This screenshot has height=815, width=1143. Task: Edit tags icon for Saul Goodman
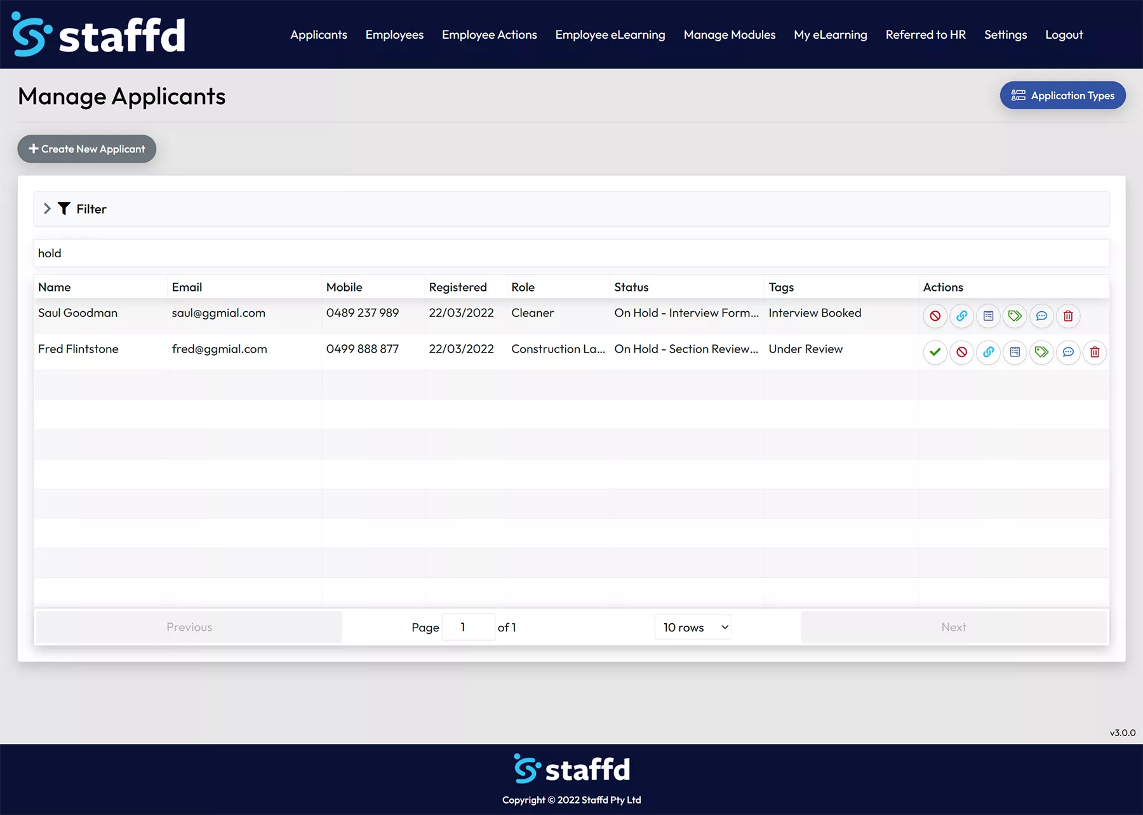click(x=1015, y=316)
